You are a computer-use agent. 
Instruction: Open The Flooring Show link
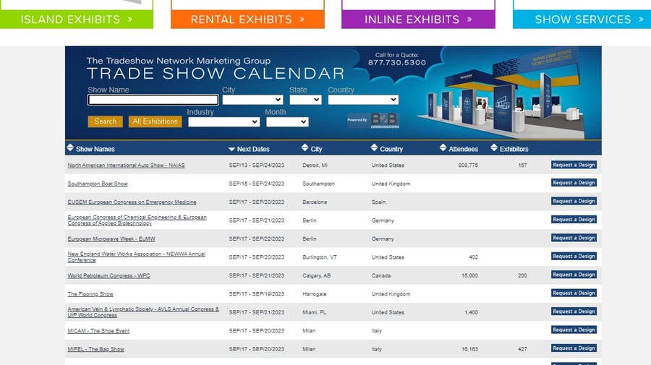pos(90,293)
